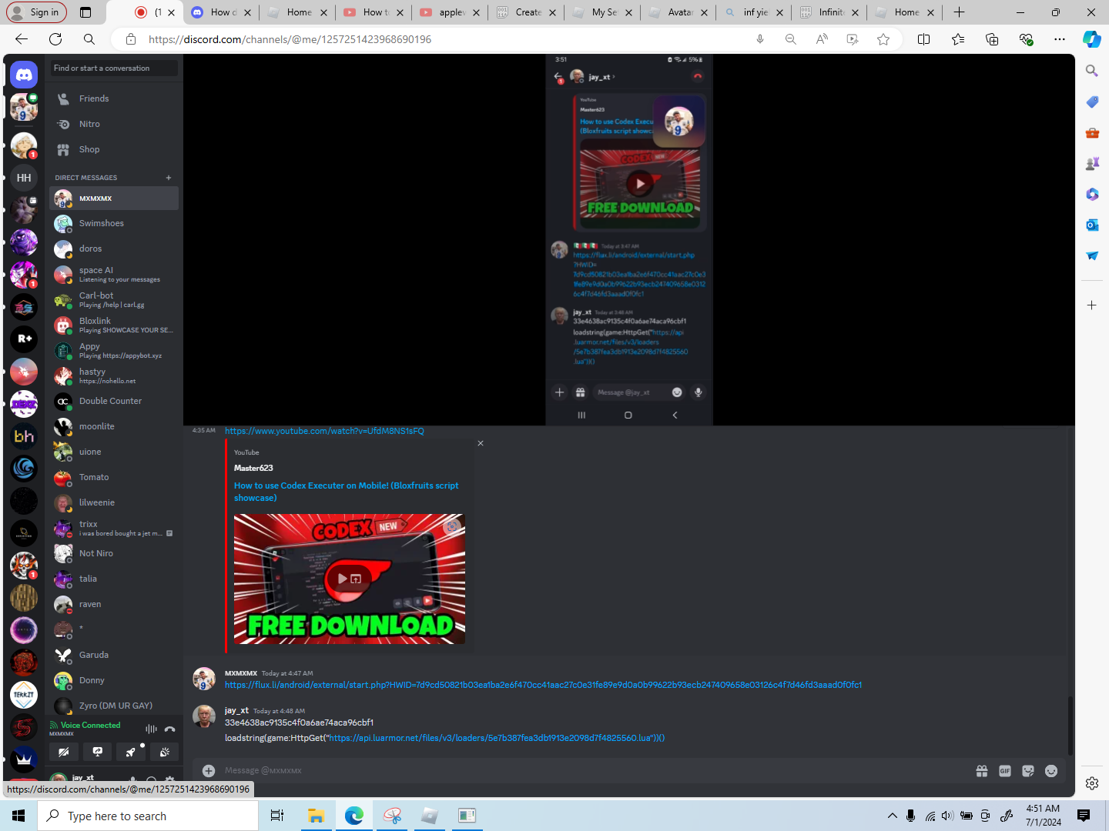Open the soundboard in voice panel
1109x831 pixels.
[165, 752]
